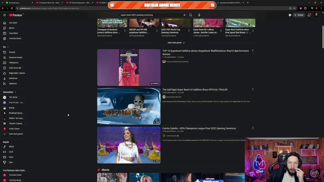
Task: Click the Oluştur create button
Action: 299,15
